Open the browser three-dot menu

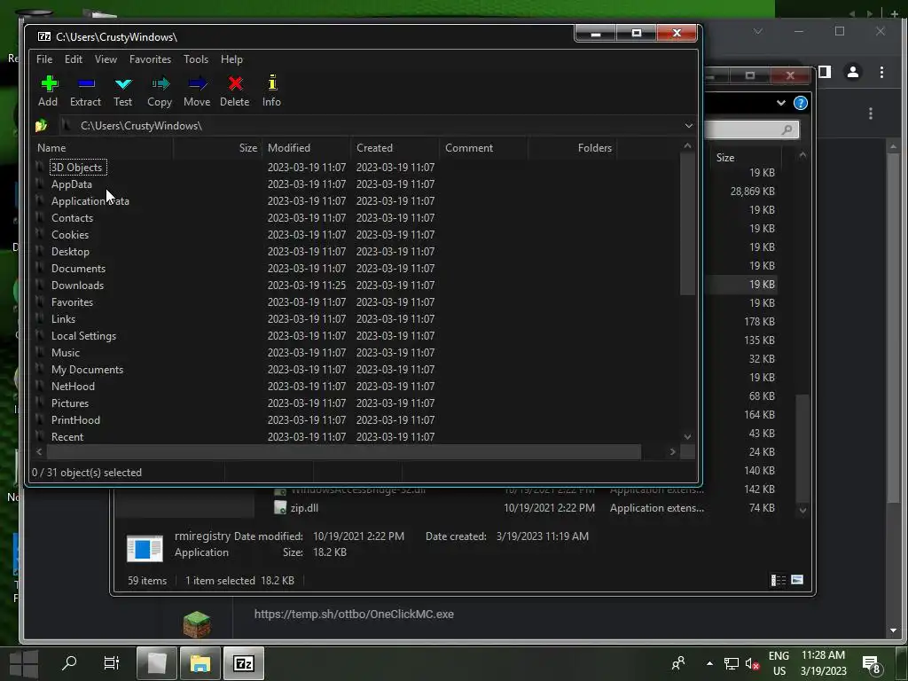[881, 72]
